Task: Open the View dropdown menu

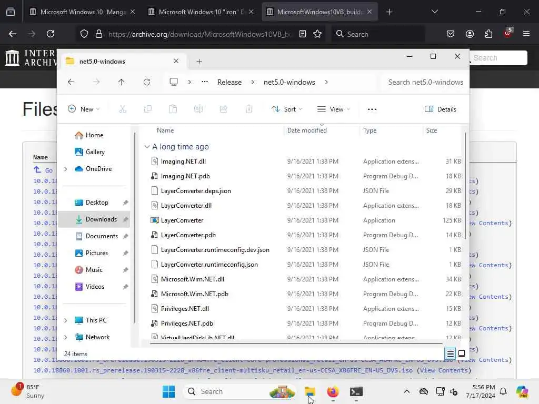Action: coord(333,109)
